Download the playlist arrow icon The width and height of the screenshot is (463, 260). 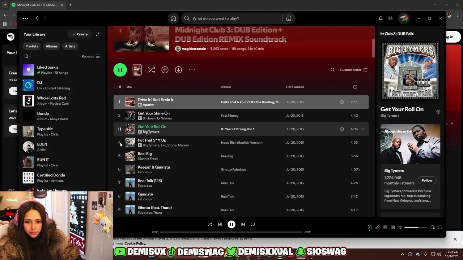pyautogui.click(x=178, y=70)
